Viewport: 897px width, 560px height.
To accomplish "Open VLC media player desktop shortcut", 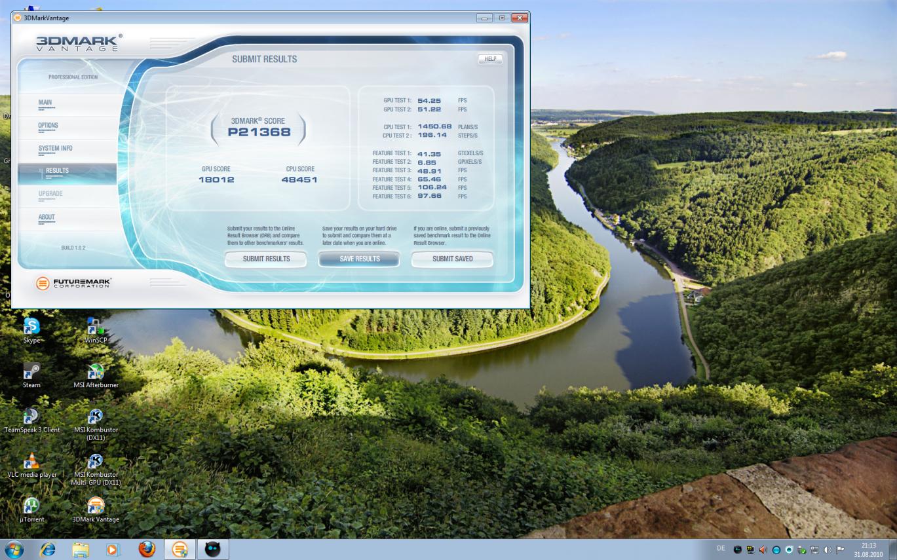I will 31,464.
